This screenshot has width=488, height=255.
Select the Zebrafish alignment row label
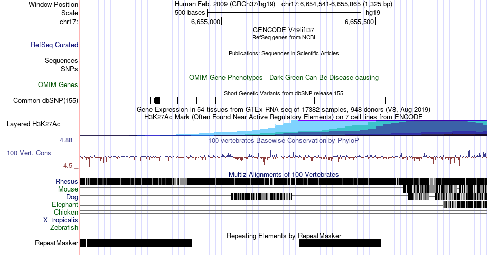(x=64, y=228)
